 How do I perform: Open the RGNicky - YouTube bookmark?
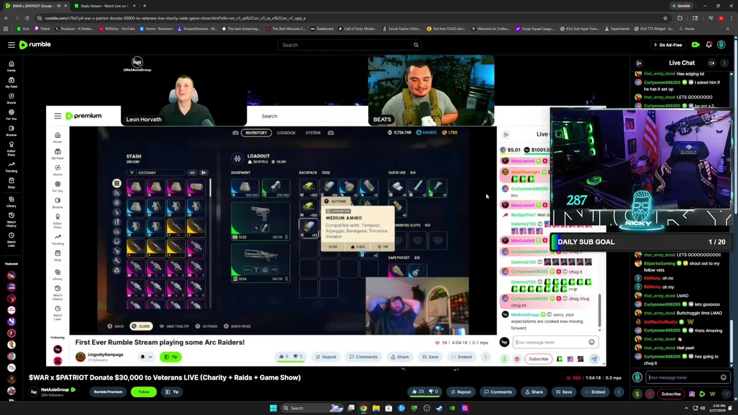pos(117,29)
